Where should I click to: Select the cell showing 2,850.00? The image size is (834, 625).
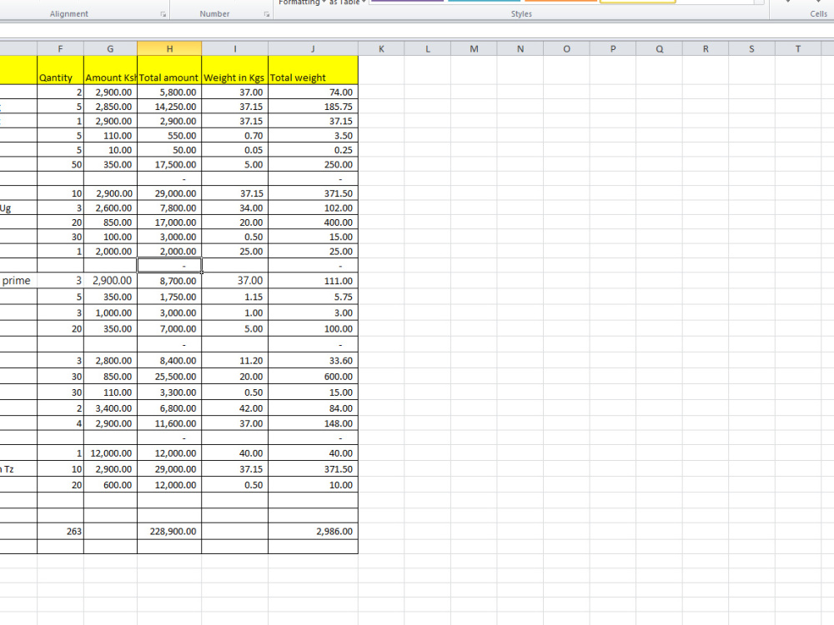[x=110, y=107]
